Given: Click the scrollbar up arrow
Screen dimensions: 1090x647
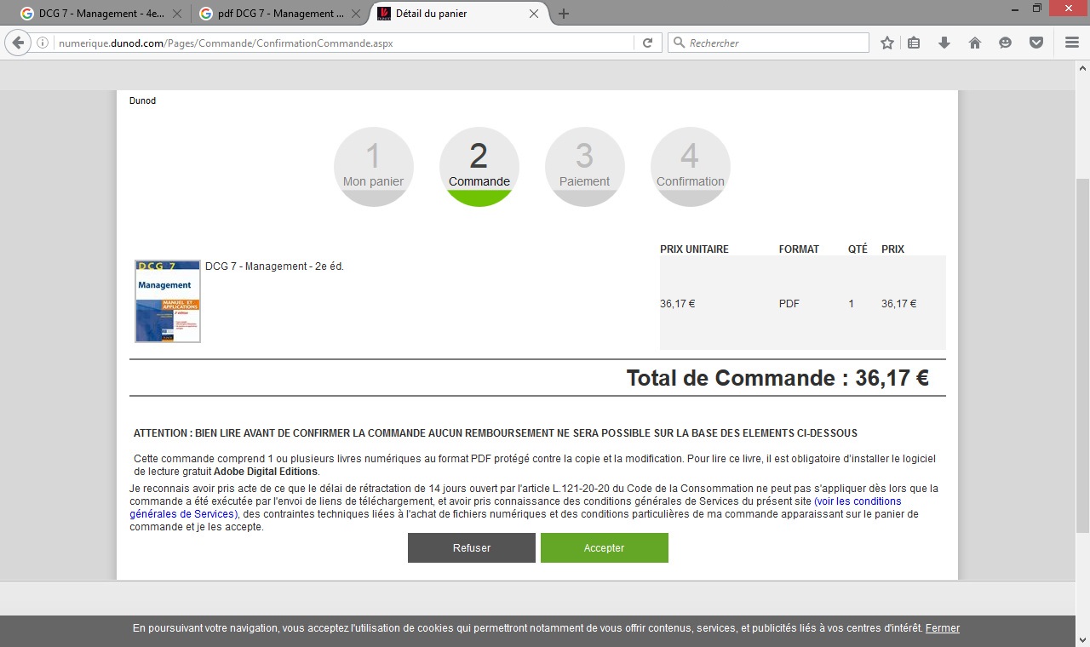Looking at the screenshot, I should coord(1081,67).
